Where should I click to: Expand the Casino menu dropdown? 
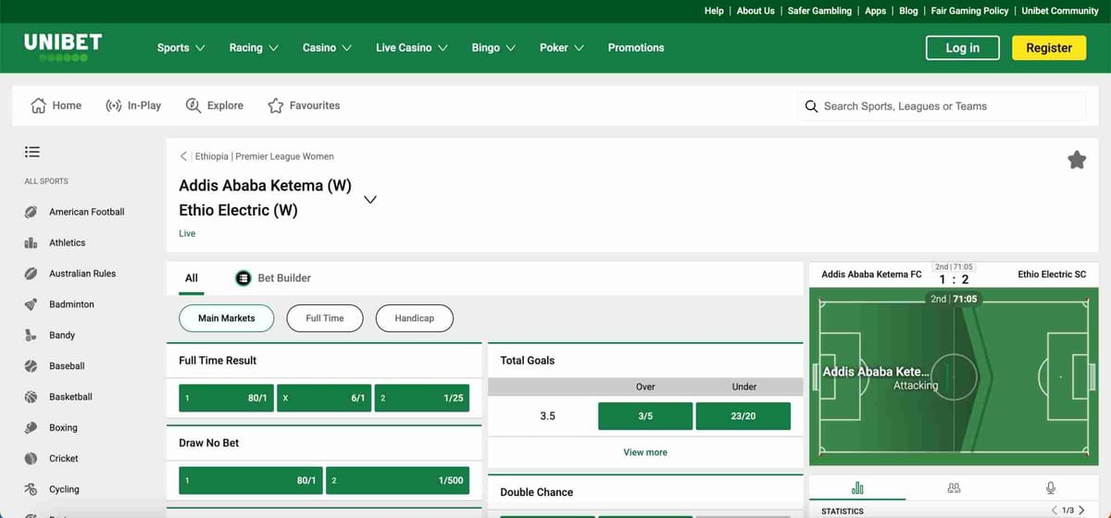327,47
